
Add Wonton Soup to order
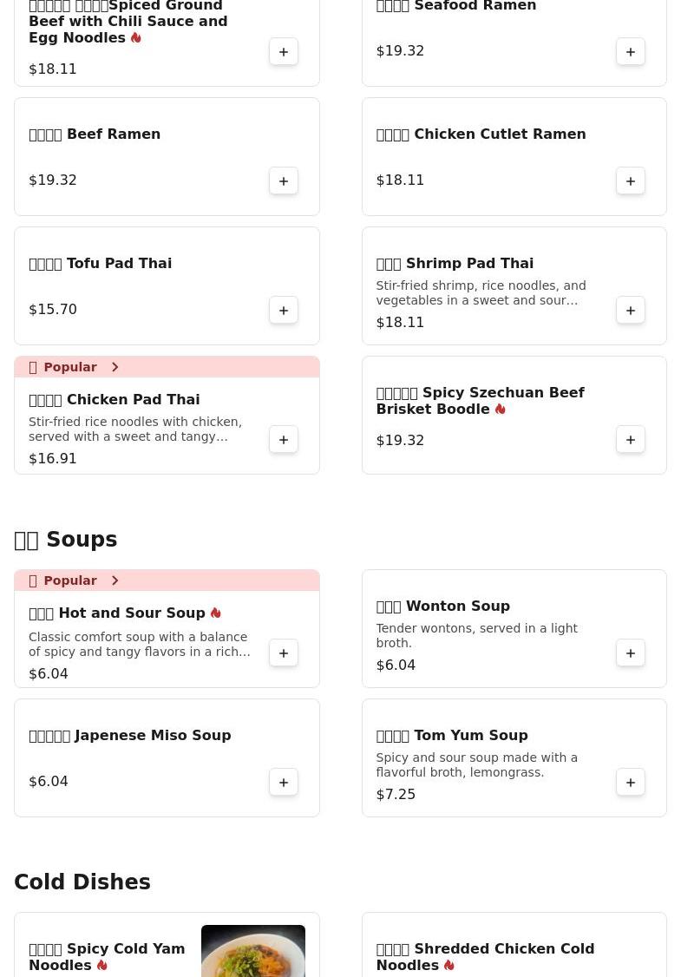pos(631,653)
